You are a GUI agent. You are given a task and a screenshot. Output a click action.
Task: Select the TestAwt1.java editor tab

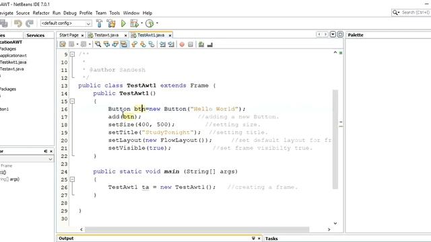pos(151,35)
